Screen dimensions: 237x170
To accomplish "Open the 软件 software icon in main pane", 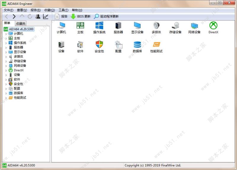I will [80, 47].
